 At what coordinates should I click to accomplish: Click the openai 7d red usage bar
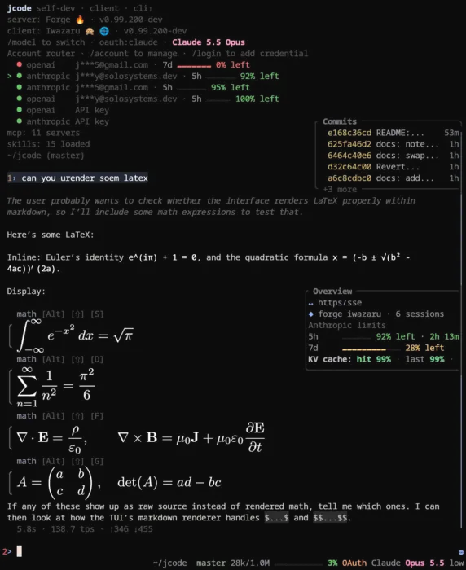[194, 66]
